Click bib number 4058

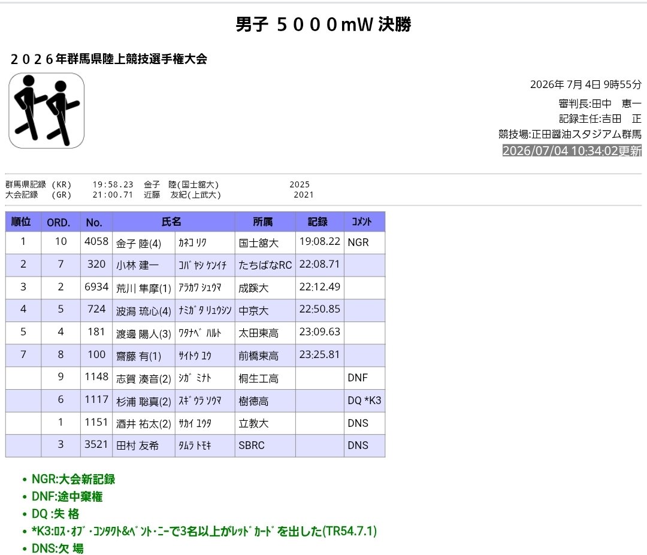pyautogui.click(x=96, y=241)
